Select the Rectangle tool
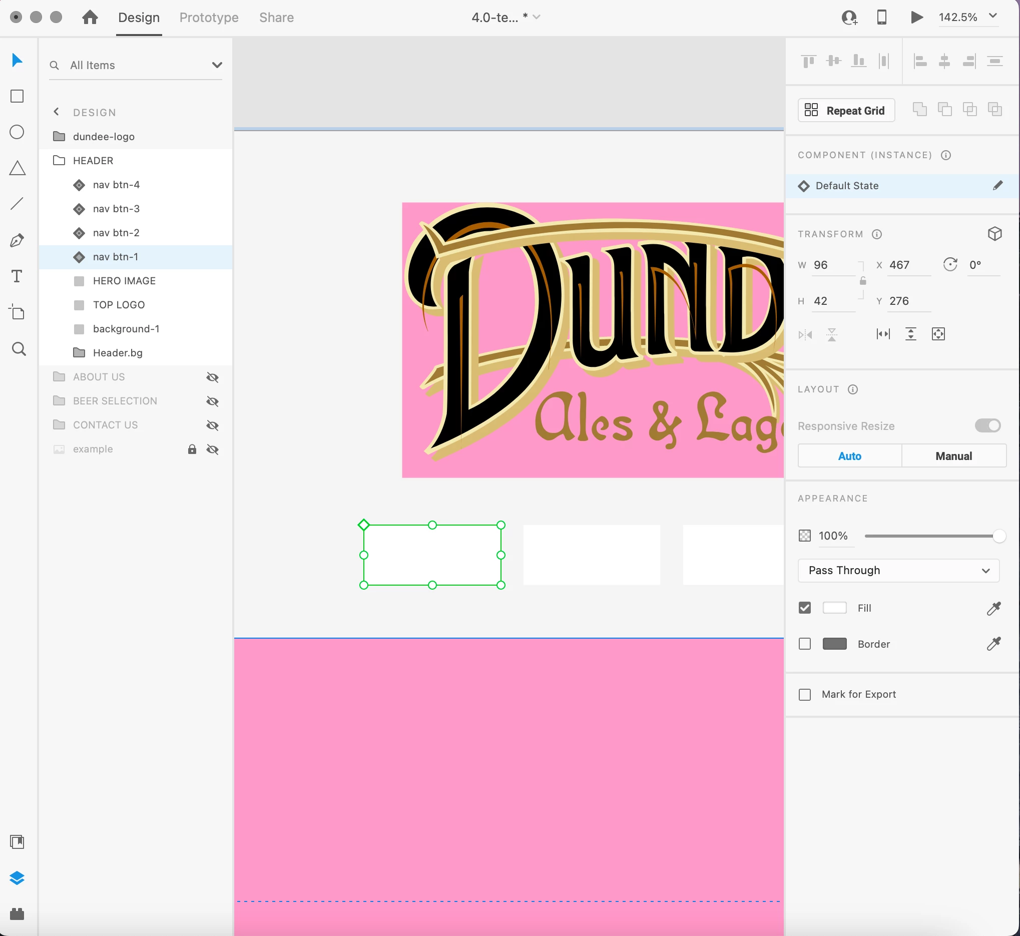Viewport: 1020px width, 936px height. (17, 96)
